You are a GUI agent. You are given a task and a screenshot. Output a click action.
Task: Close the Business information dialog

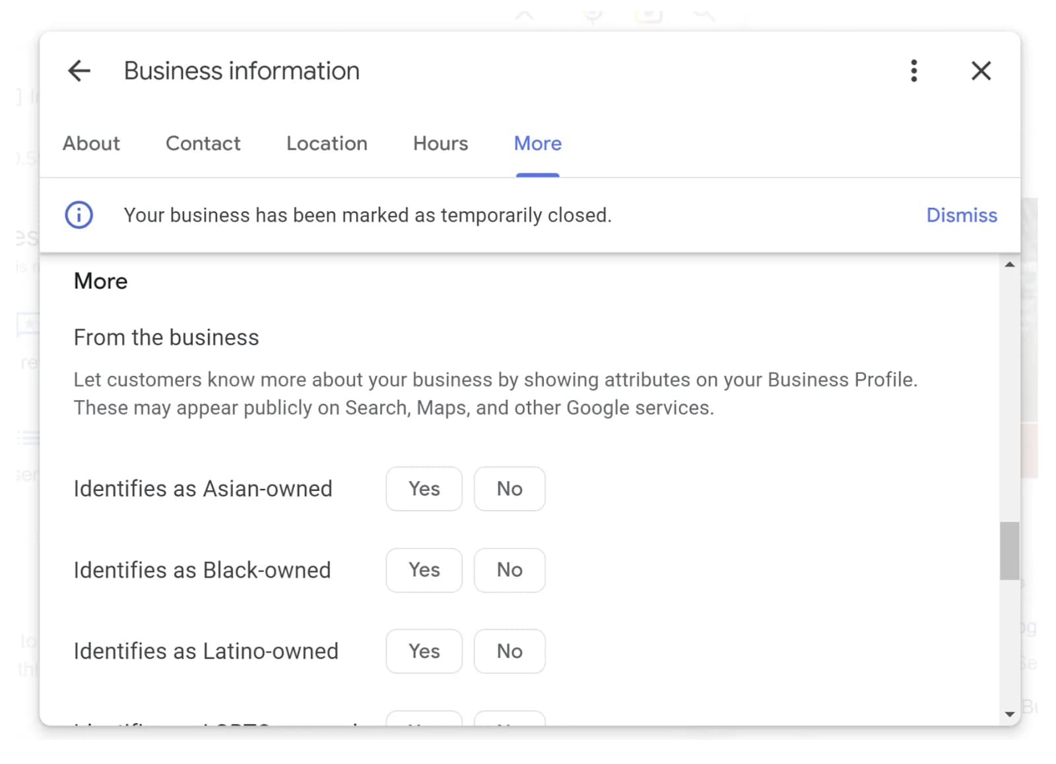pyautogui.click(x=981, y=71)
